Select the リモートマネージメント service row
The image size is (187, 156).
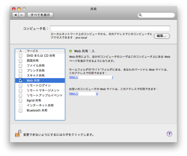[40, 90]
